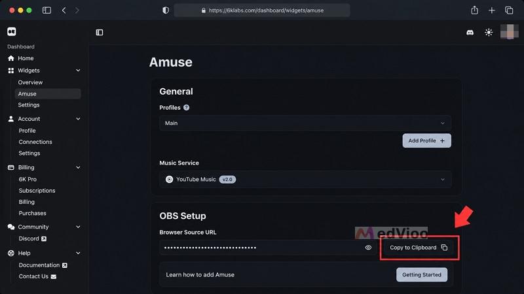This screenshot has height=294, width=524.
Task: Open the Contact Us link
Action: 37,276
